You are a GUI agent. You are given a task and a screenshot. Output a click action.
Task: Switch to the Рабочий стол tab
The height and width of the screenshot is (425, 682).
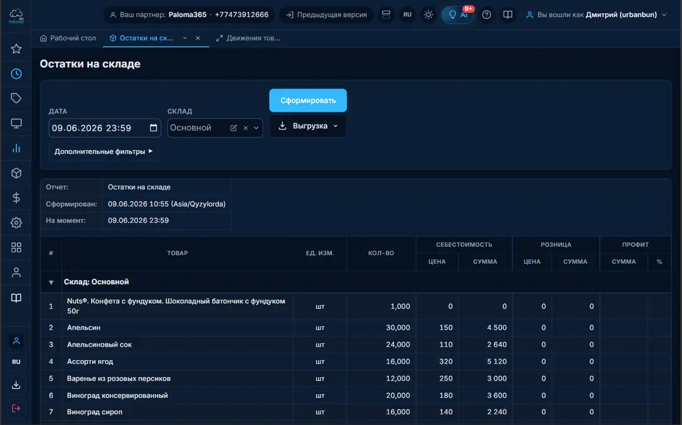(x=68, y=39)
